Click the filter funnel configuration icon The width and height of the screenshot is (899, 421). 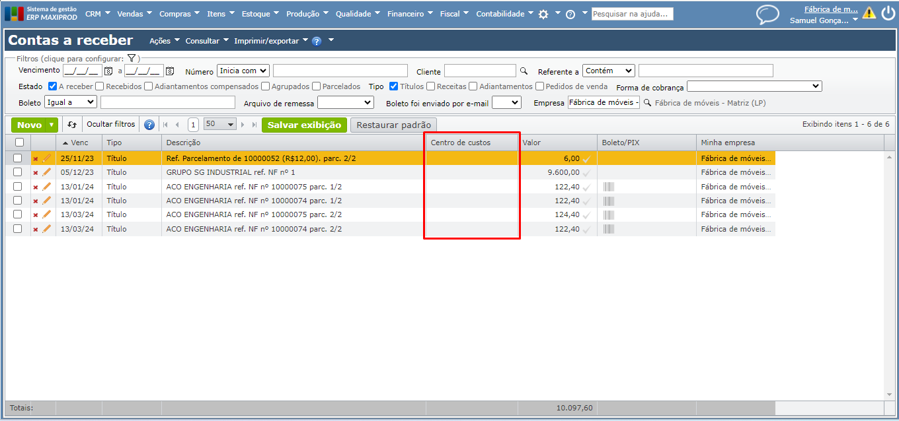point(132,59)
